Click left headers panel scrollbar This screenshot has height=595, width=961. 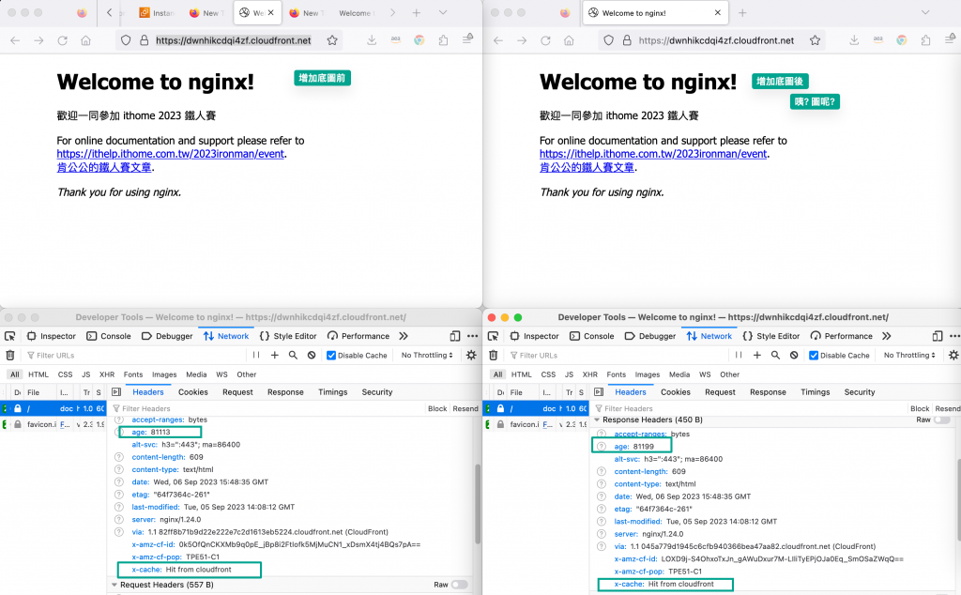[478, 504]
